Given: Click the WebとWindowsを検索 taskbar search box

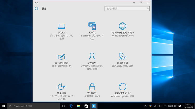Looking at the screenshot, I should click(x=33, y=106).
